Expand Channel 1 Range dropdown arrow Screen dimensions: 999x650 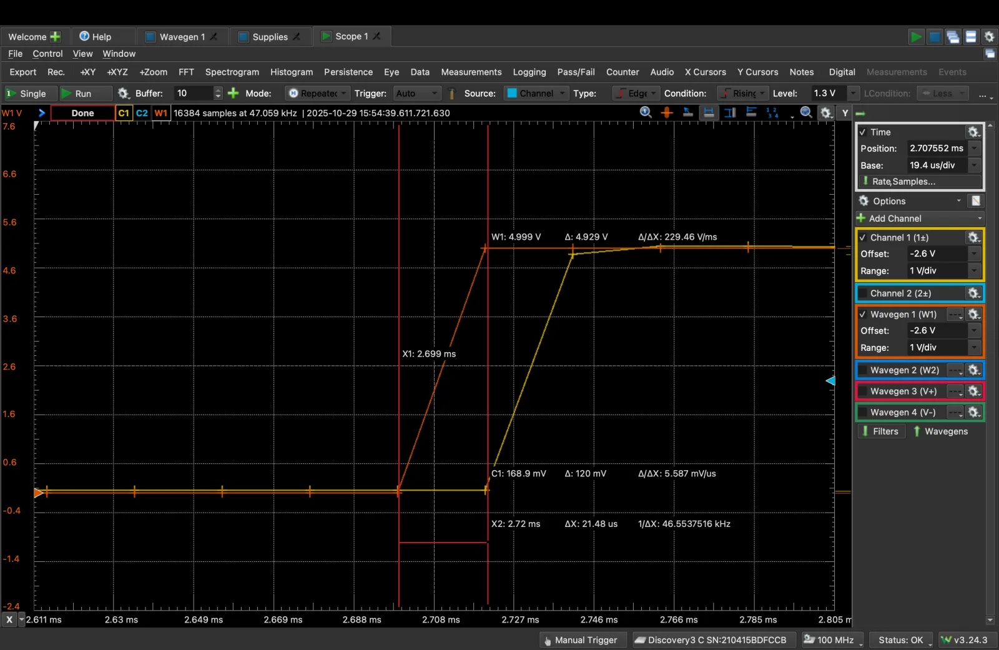(974, 270)
